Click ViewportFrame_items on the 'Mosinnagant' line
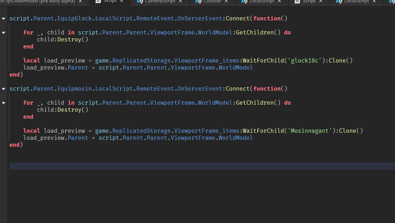Screen dimensions: 395x223 pos(206,131)
